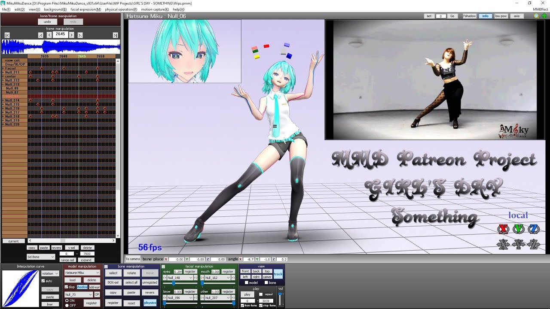Open the motion capture(K) menu
Viewport: 550px width, 309px height.
(x=155, y=9)
